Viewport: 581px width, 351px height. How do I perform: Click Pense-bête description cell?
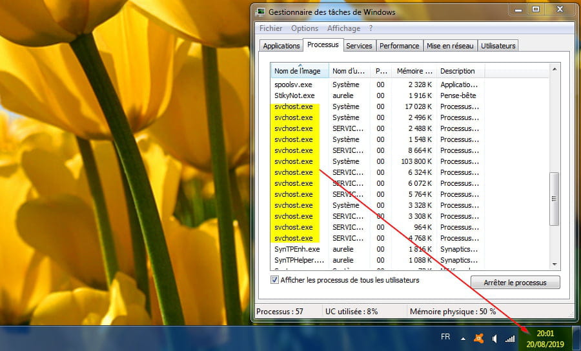(458, 95)
